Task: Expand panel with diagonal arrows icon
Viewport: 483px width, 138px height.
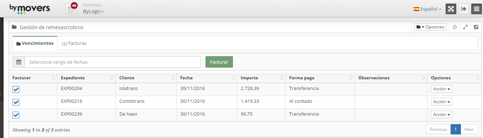Action: click(x=465, y=27)
